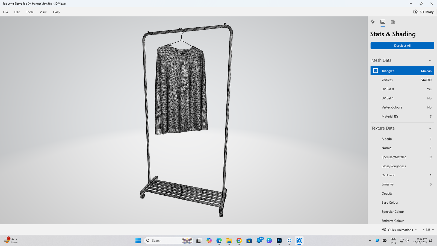Open the animation speed × 1.0 dropdown
This screenshot has height=246, width=437.
click(x=428, y=230)
